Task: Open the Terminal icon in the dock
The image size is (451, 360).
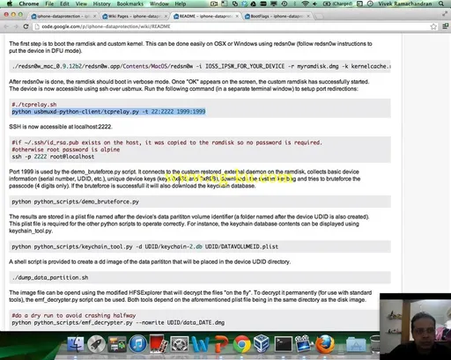Action: tap(284, 344)
